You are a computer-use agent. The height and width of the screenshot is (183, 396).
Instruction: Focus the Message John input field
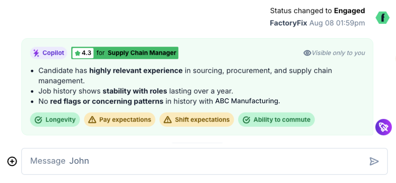[194, 161]
